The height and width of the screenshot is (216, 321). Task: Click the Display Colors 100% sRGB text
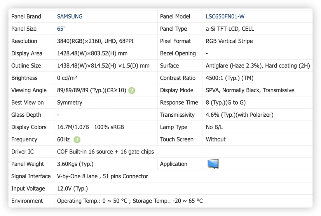109,127
